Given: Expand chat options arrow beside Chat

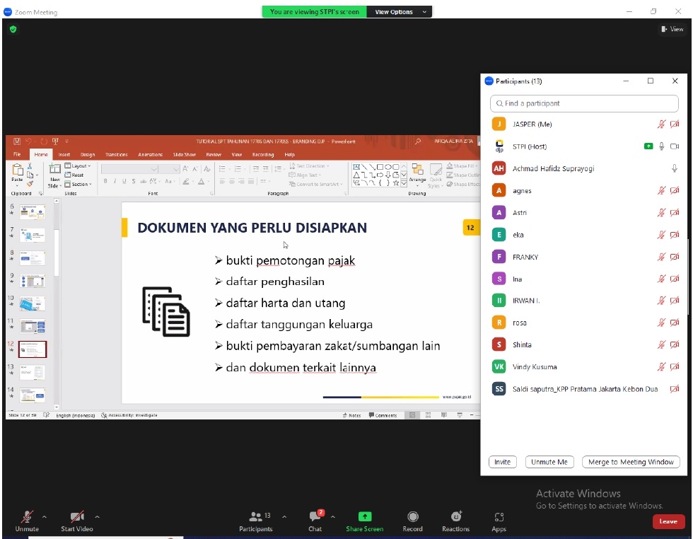Looking at the screenshot, I should coord(333,517).
